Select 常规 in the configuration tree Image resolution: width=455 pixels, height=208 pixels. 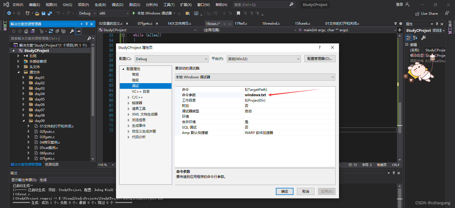[135, 75]
